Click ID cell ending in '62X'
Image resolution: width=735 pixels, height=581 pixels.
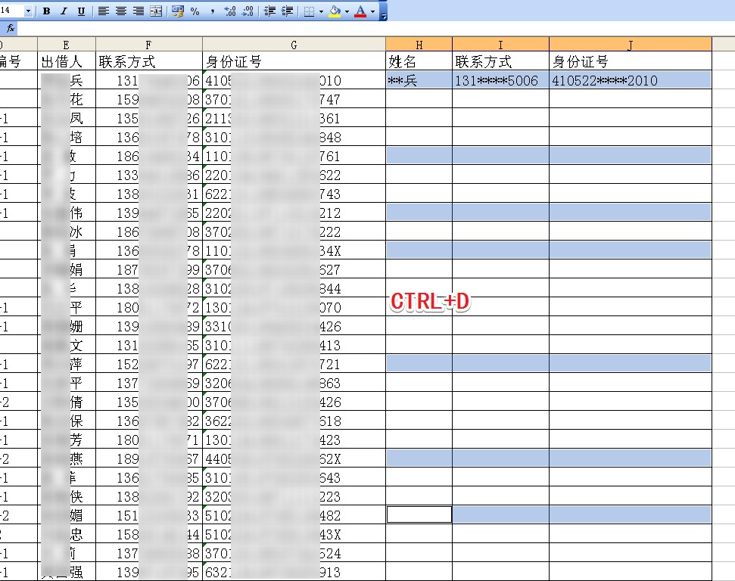[x=294, y=458]
